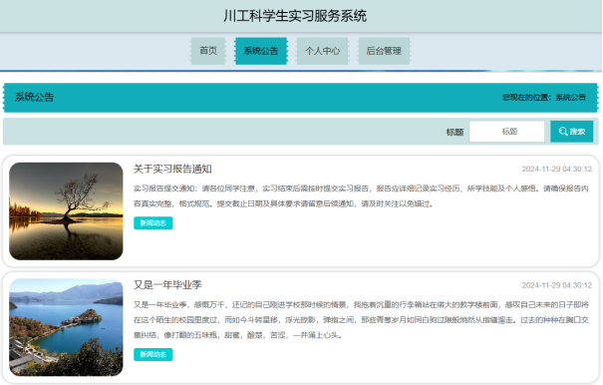
Task: Click 新闻动态 tag under 又是一年毕业季
Action: [153, 355]
